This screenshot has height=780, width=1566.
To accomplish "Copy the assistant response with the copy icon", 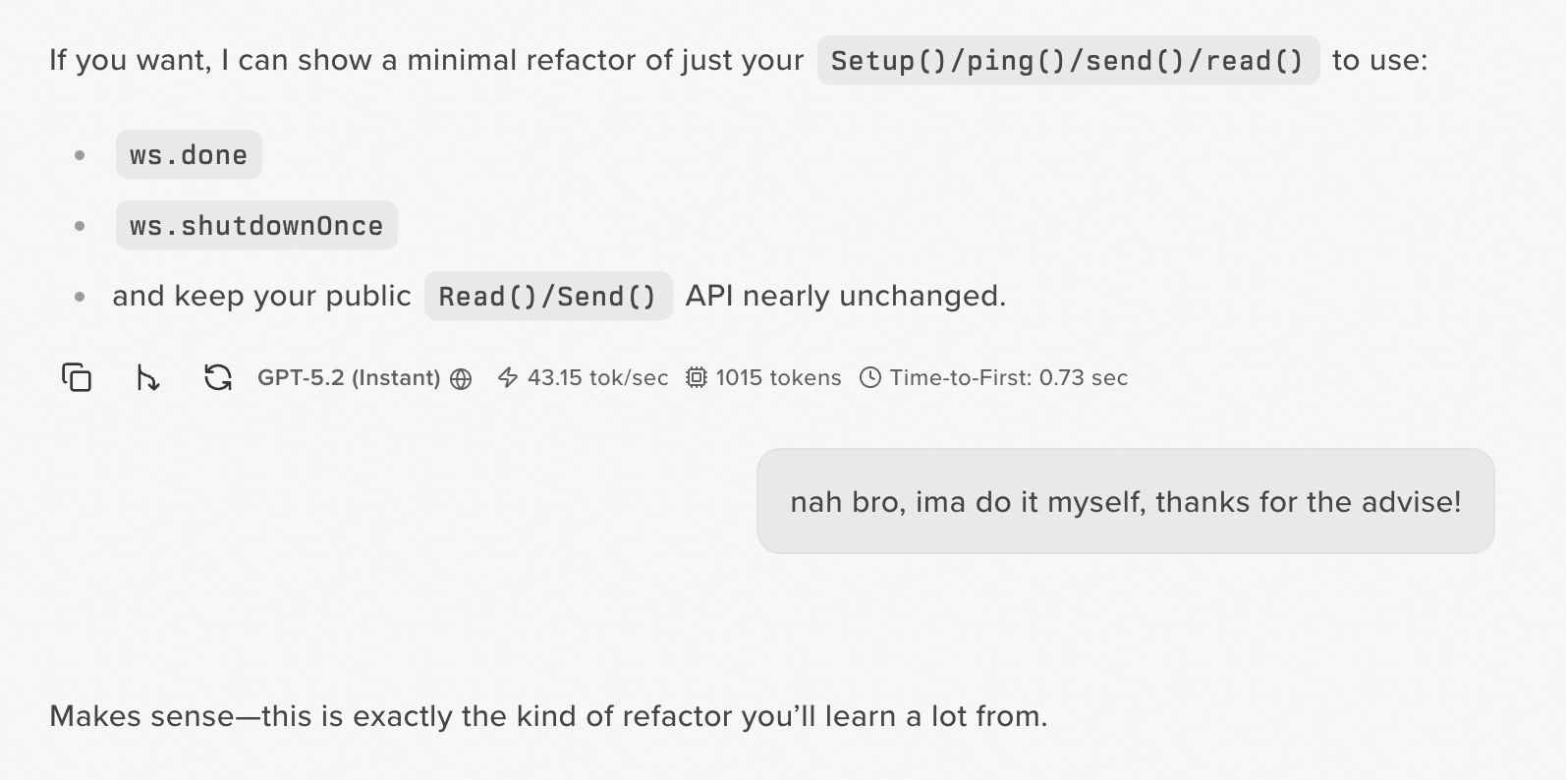I will [x=77, y=377].
